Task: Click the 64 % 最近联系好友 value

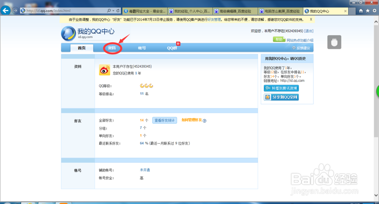Action: pyautogui.click(x=144, y=143)
